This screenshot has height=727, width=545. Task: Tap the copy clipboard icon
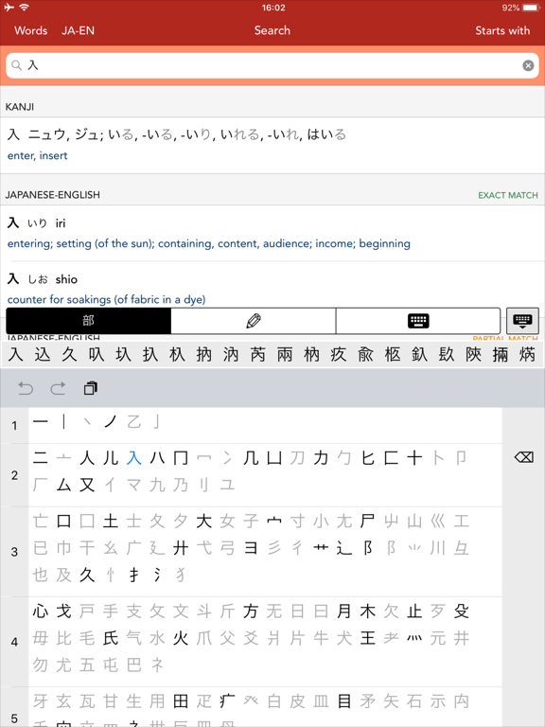pyautogui.click(x=91, y=388)
